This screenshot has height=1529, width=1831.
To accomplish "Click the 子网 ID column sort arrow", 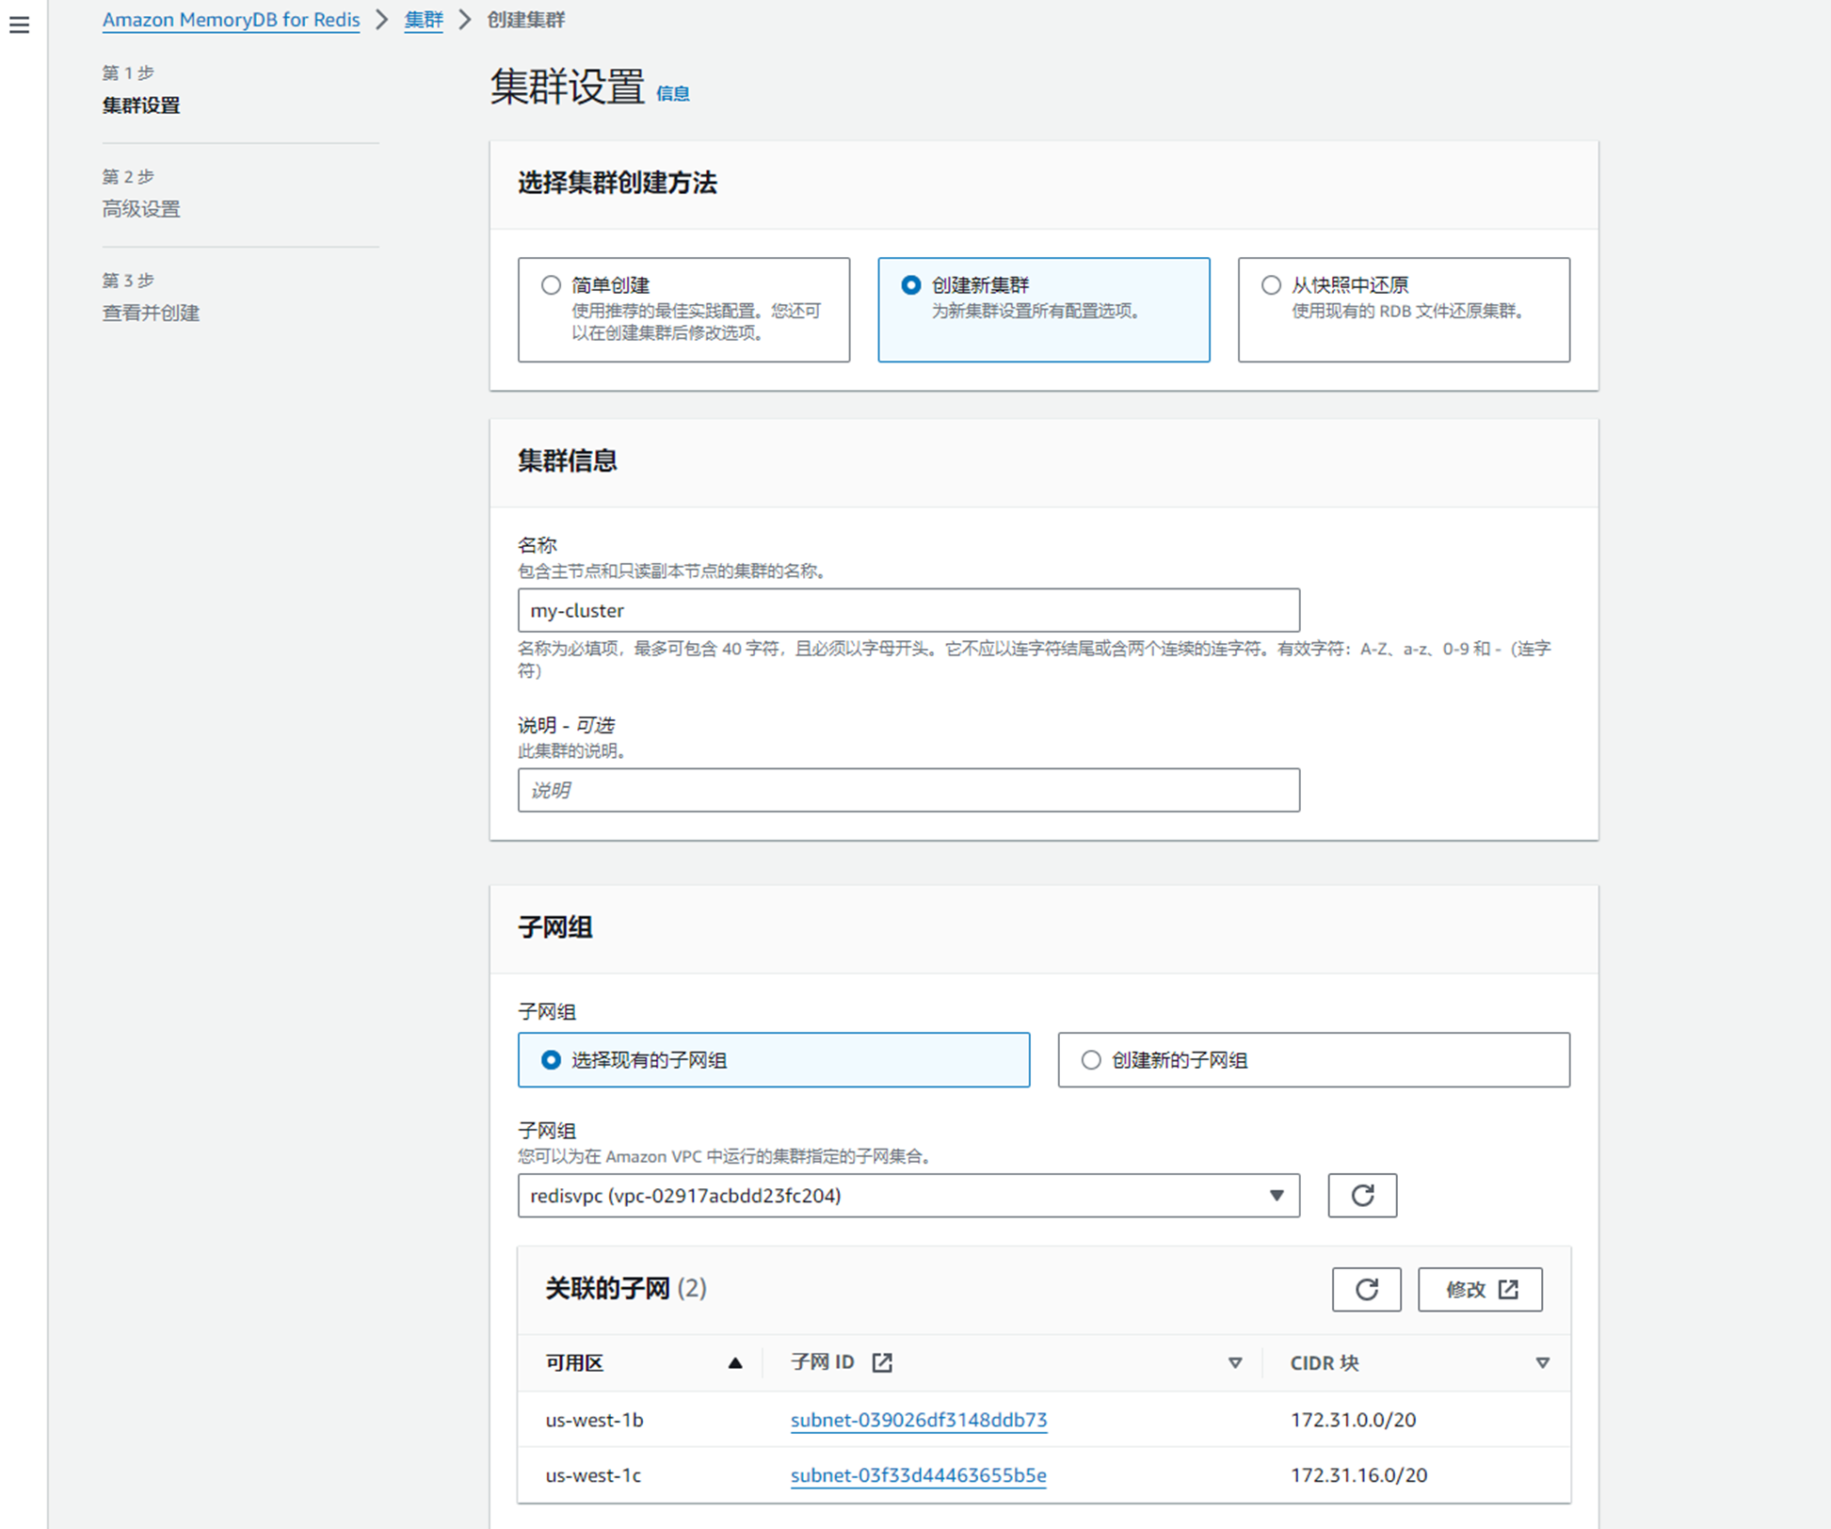I will pyautogui.click(x=1234, y=1362).
